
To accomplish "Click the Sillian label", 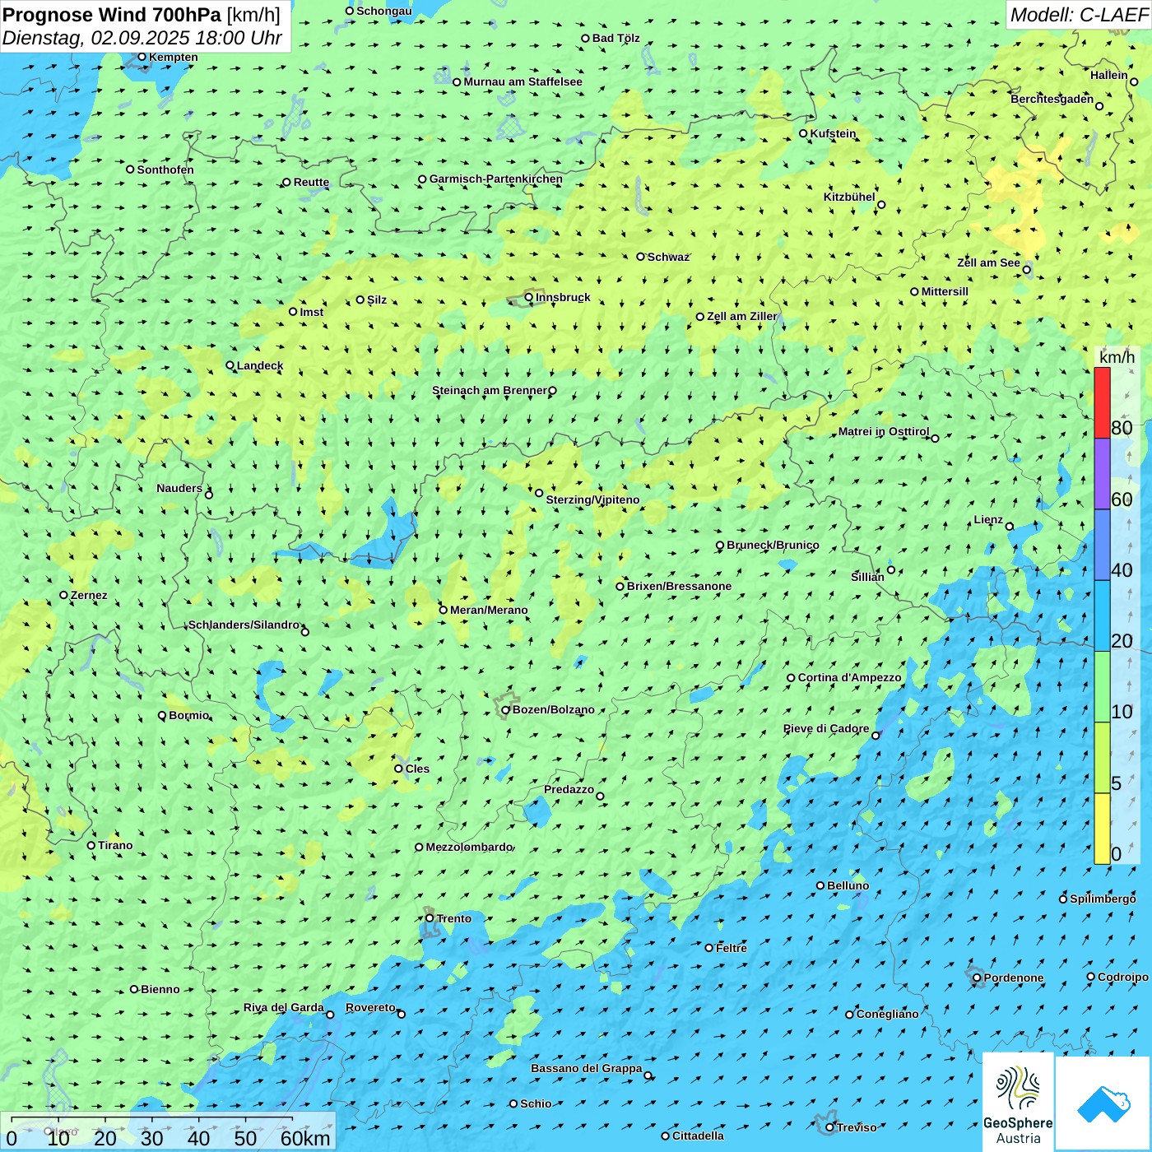I will (867, 577).
